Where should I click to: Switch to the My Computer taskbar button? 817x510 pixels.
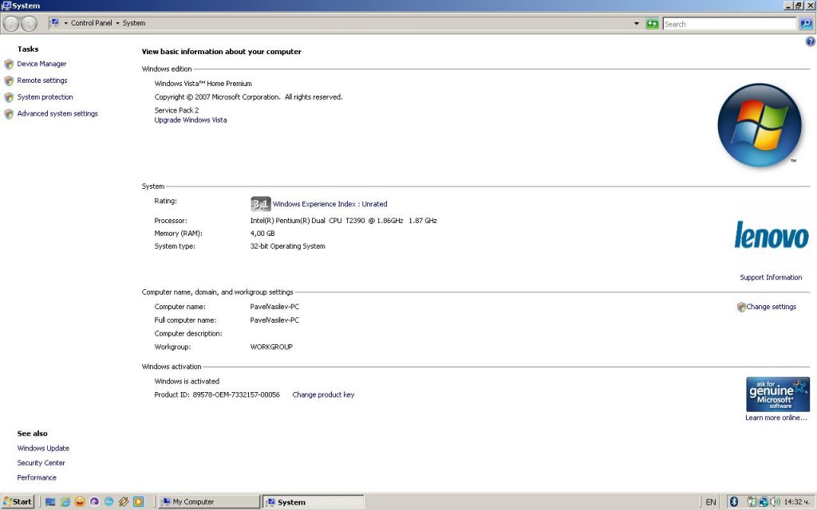coord(208,502)
